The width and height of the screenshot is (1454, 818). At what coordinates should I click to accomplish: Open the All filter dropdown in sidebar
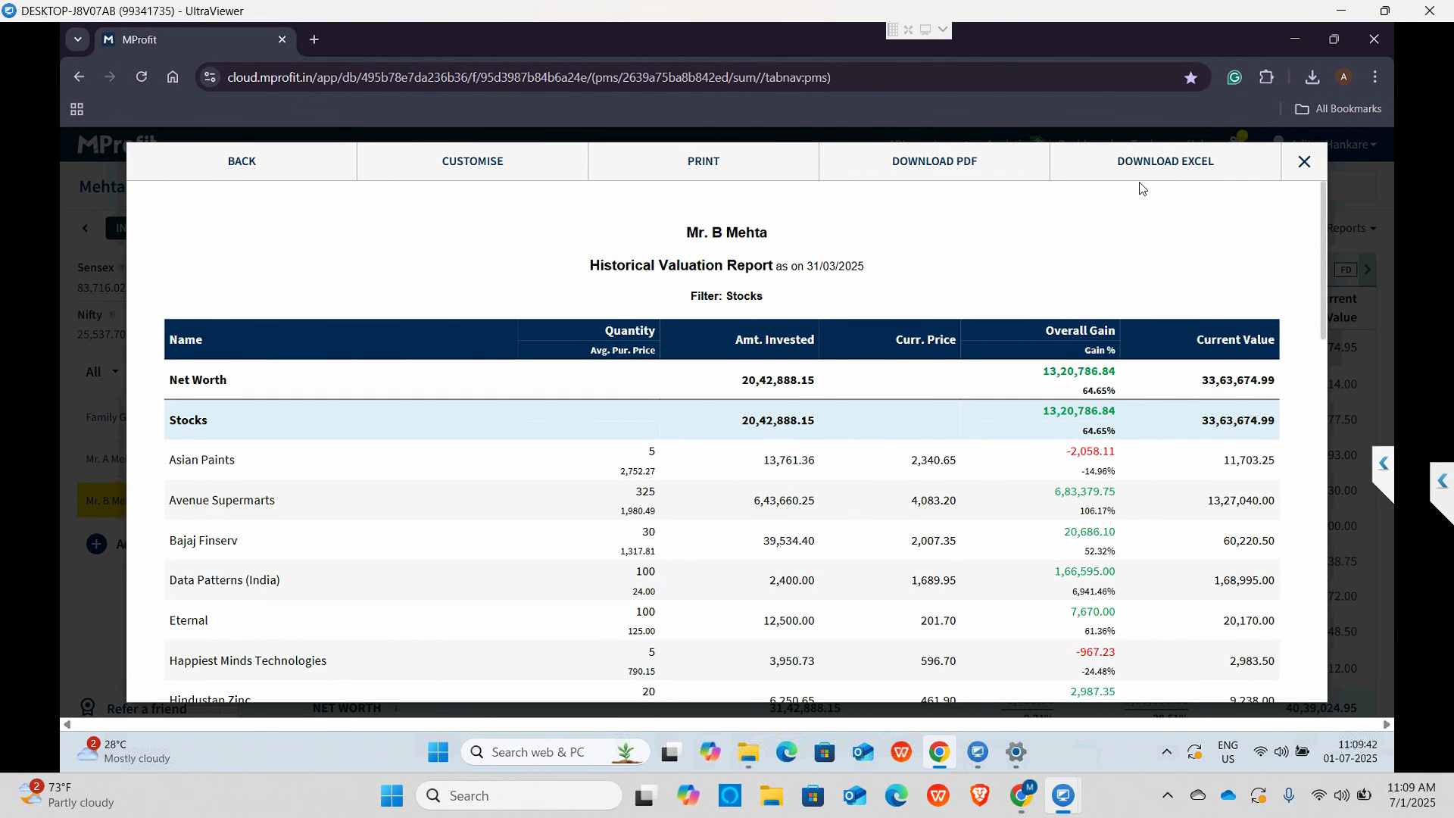[x=101, y=372]
